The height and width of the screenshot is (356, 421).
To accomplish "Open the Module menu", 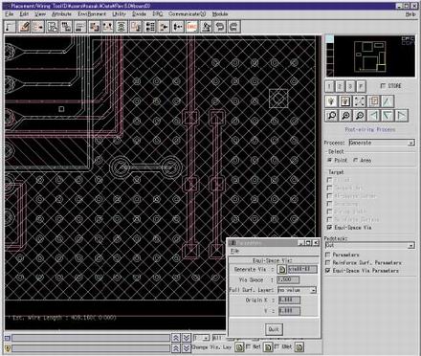I will (220, 14).
